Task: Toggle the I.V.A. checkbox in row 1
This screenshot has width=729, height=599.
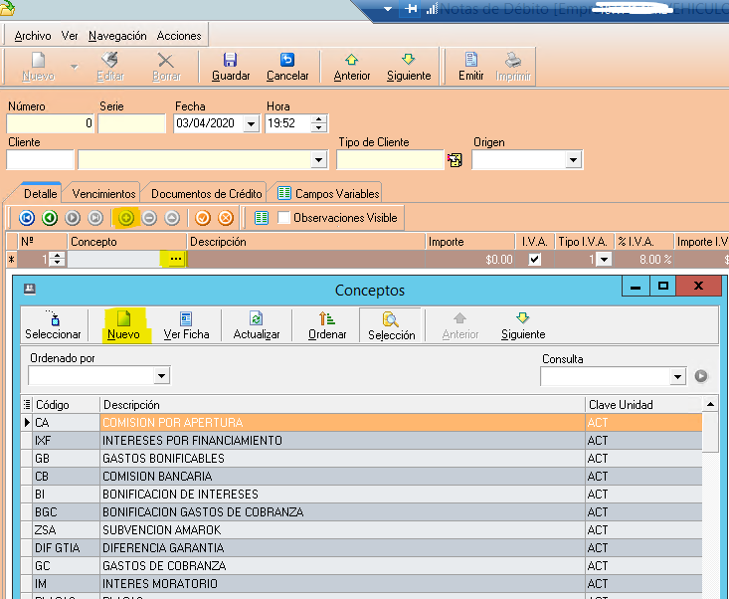Action: coord(535,259)
